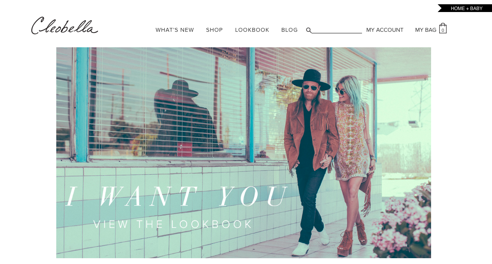Open My Account
The width and height of the screenshot is (492, 264).
(x=385, y=30)
